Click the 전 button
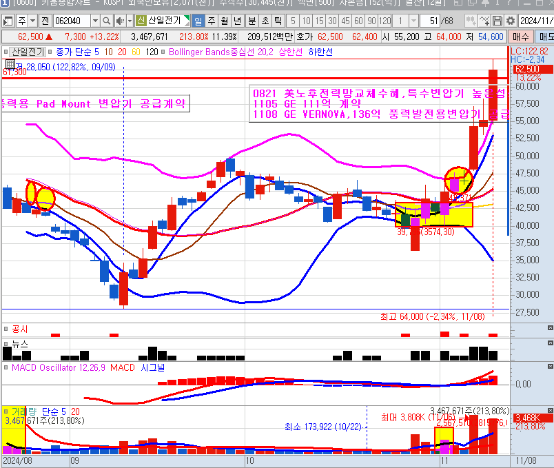Image resolution: width=554 pixels, height=468 pixels. [45, 21]
